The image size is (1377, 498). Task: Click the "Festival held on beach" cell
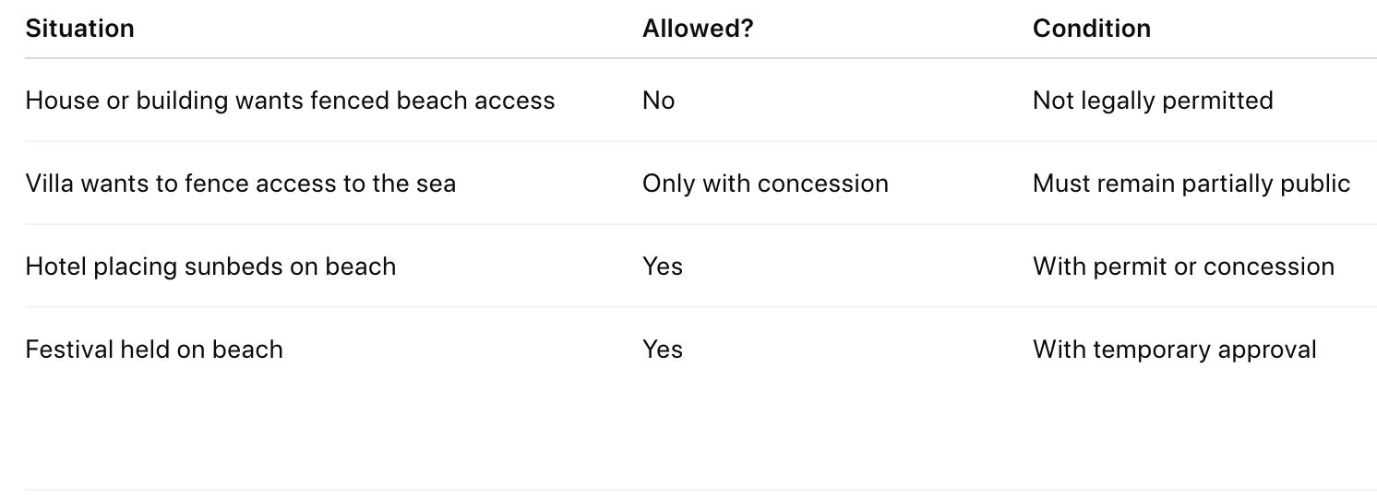pos(154,350)
